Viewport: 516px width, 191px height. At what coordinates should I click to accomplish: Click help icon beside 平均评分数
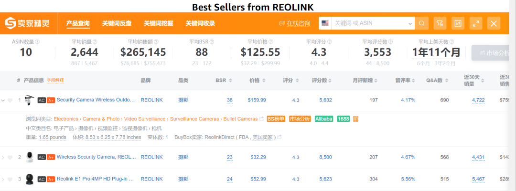pyautogui.click(x=391, y=42)
